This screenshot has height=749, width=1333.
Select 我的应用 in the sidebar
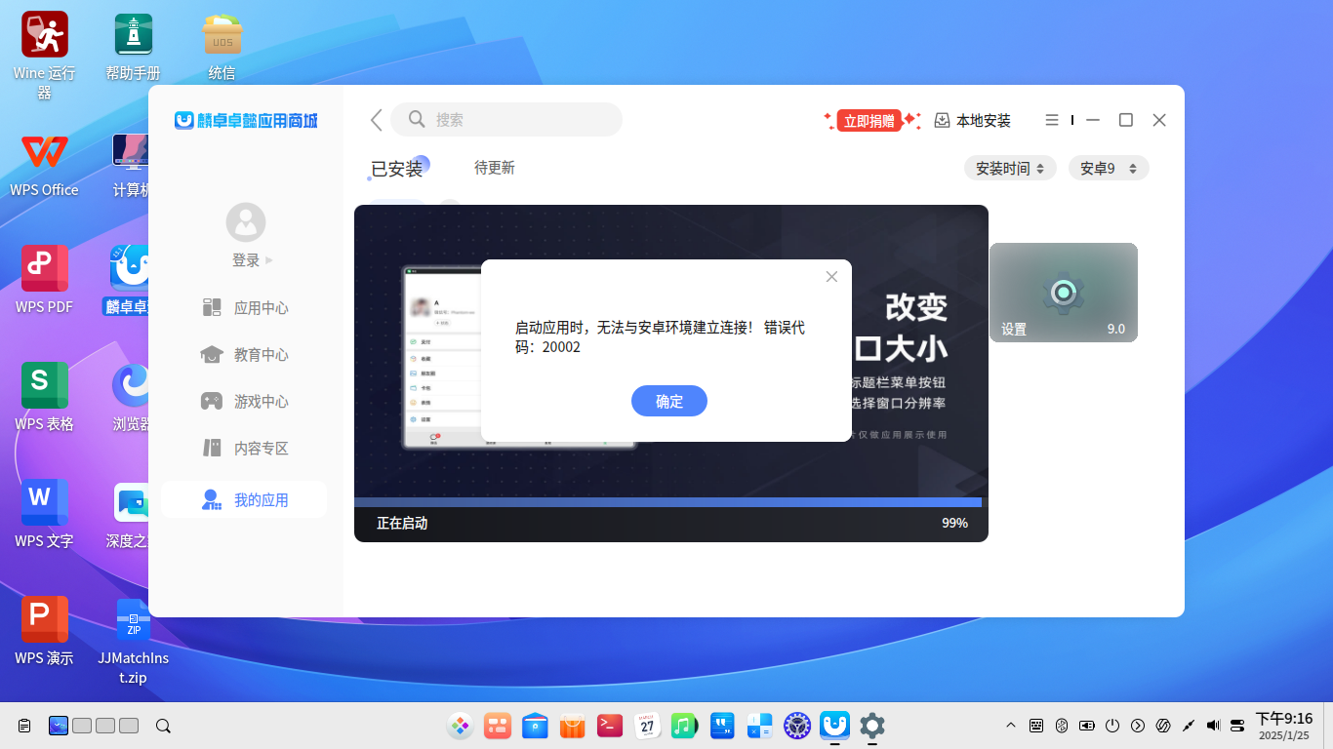245,499
